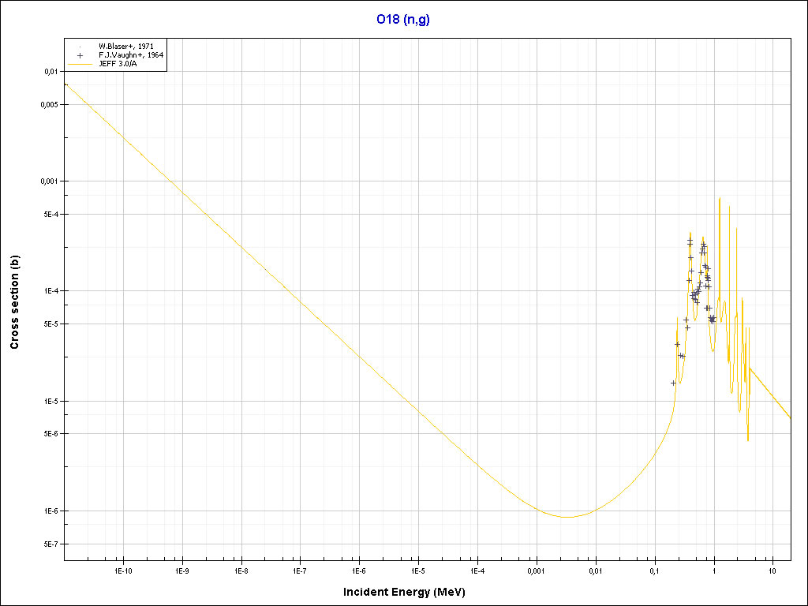Click the 0,001 x-axis tick label

point(536,570)
